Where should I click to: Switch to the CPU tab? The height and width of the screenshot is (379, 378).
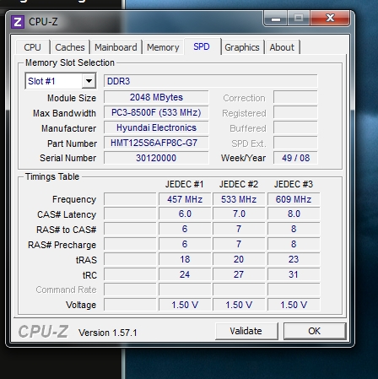point(33,47)
